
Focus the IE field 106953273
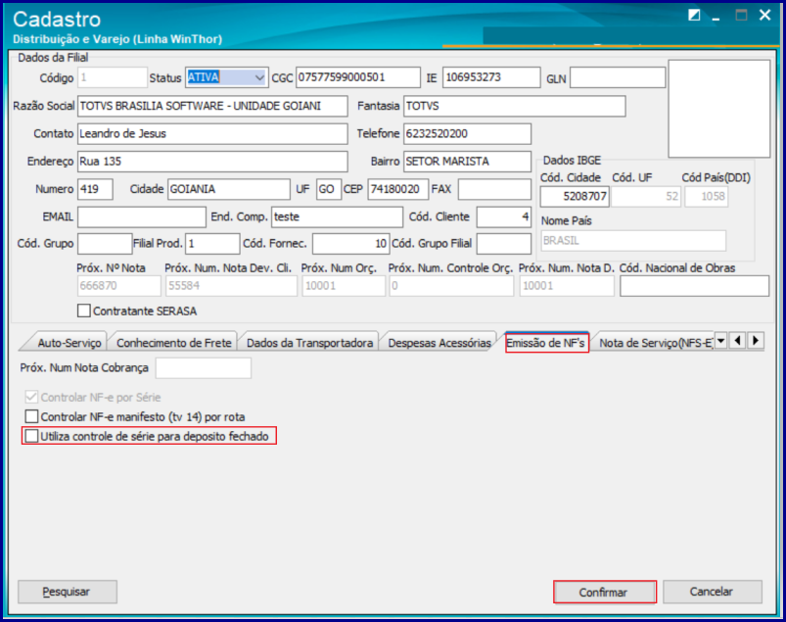(491, 77)
